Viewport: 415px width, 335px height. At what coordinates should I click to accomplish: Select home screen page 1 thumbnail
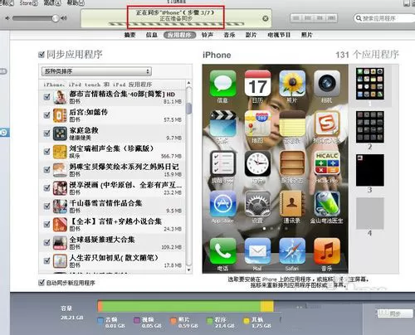pos(370,84)
